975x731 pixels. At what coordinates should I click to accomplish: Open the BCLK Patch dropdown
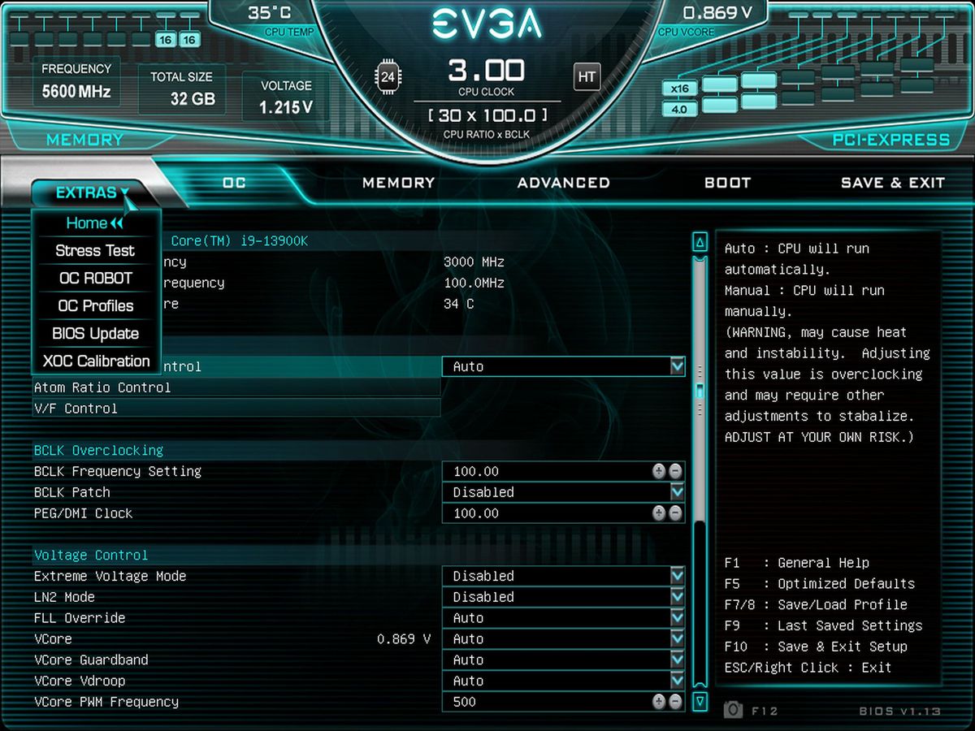point(564,492)
